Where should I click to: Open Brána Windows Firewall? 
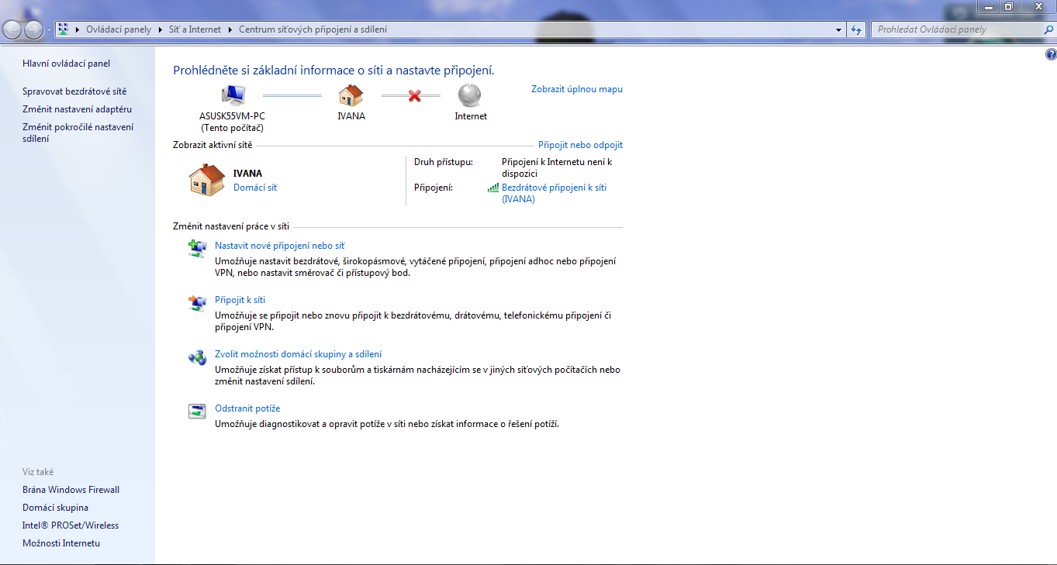coord(71,490)
